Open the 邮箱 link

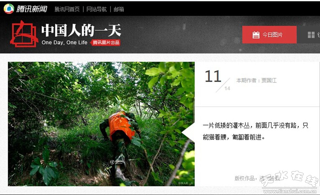pos(119,9)
